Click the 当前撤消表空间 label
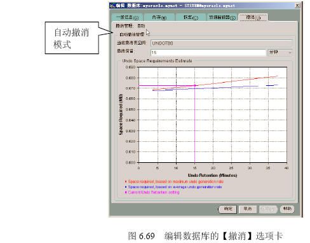This screenshot has width=310, height=243. pyautogui.click(x=131, y=43)
